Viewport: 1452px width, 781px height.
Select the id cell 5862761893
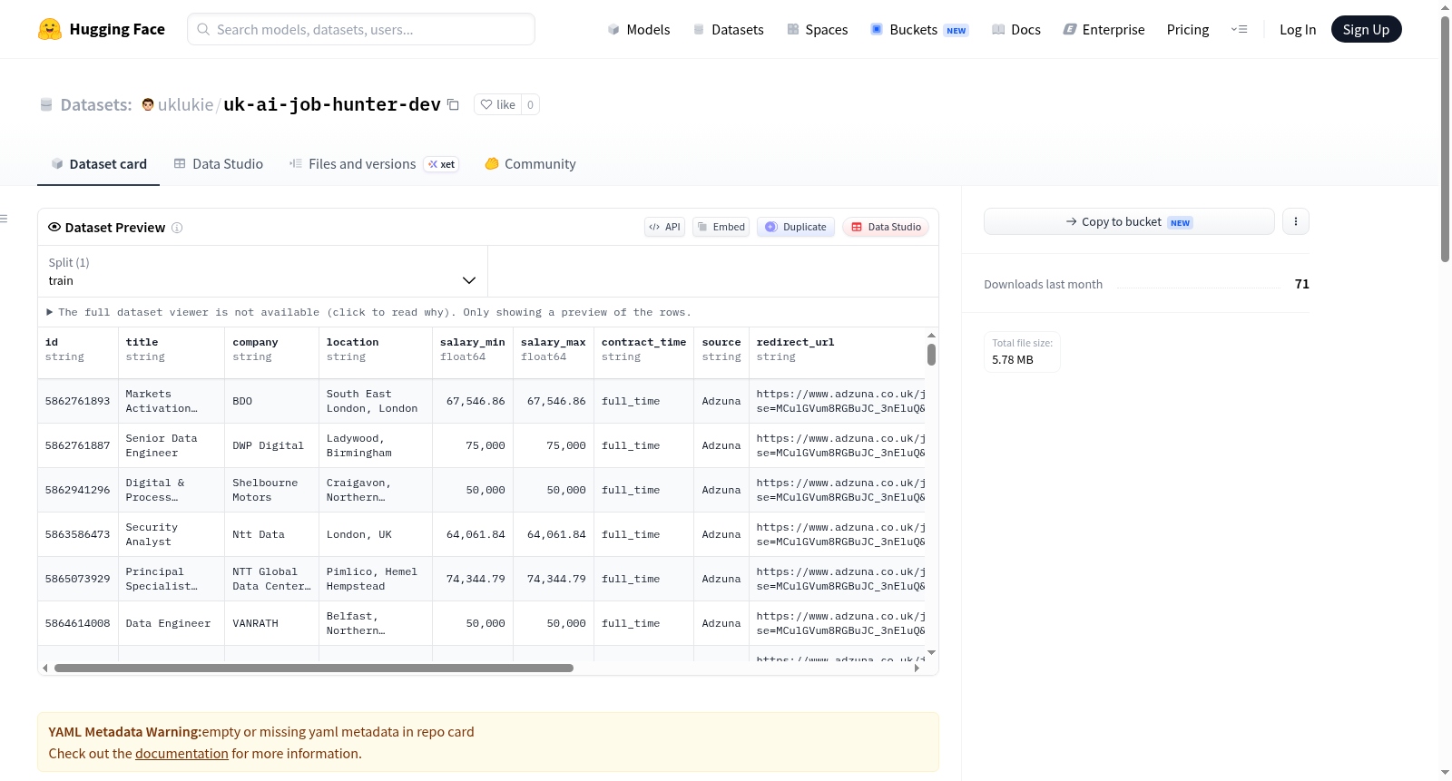coord(78,401)
